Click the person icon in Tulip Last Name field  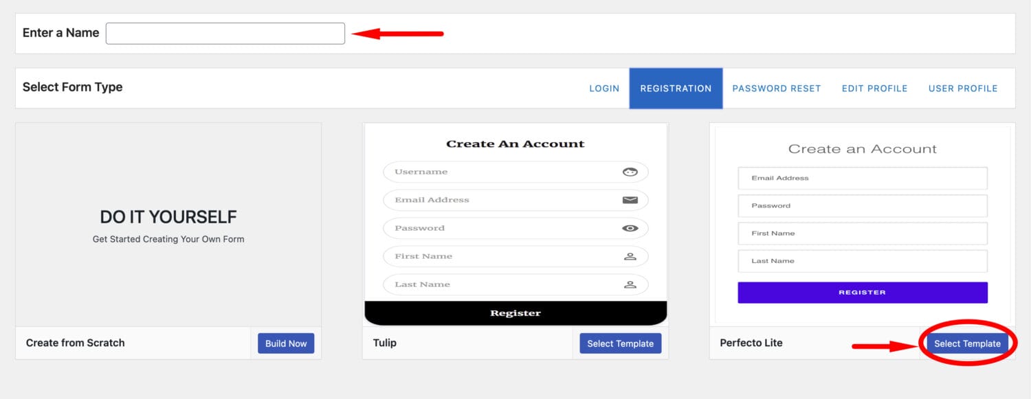click(630, 284)
